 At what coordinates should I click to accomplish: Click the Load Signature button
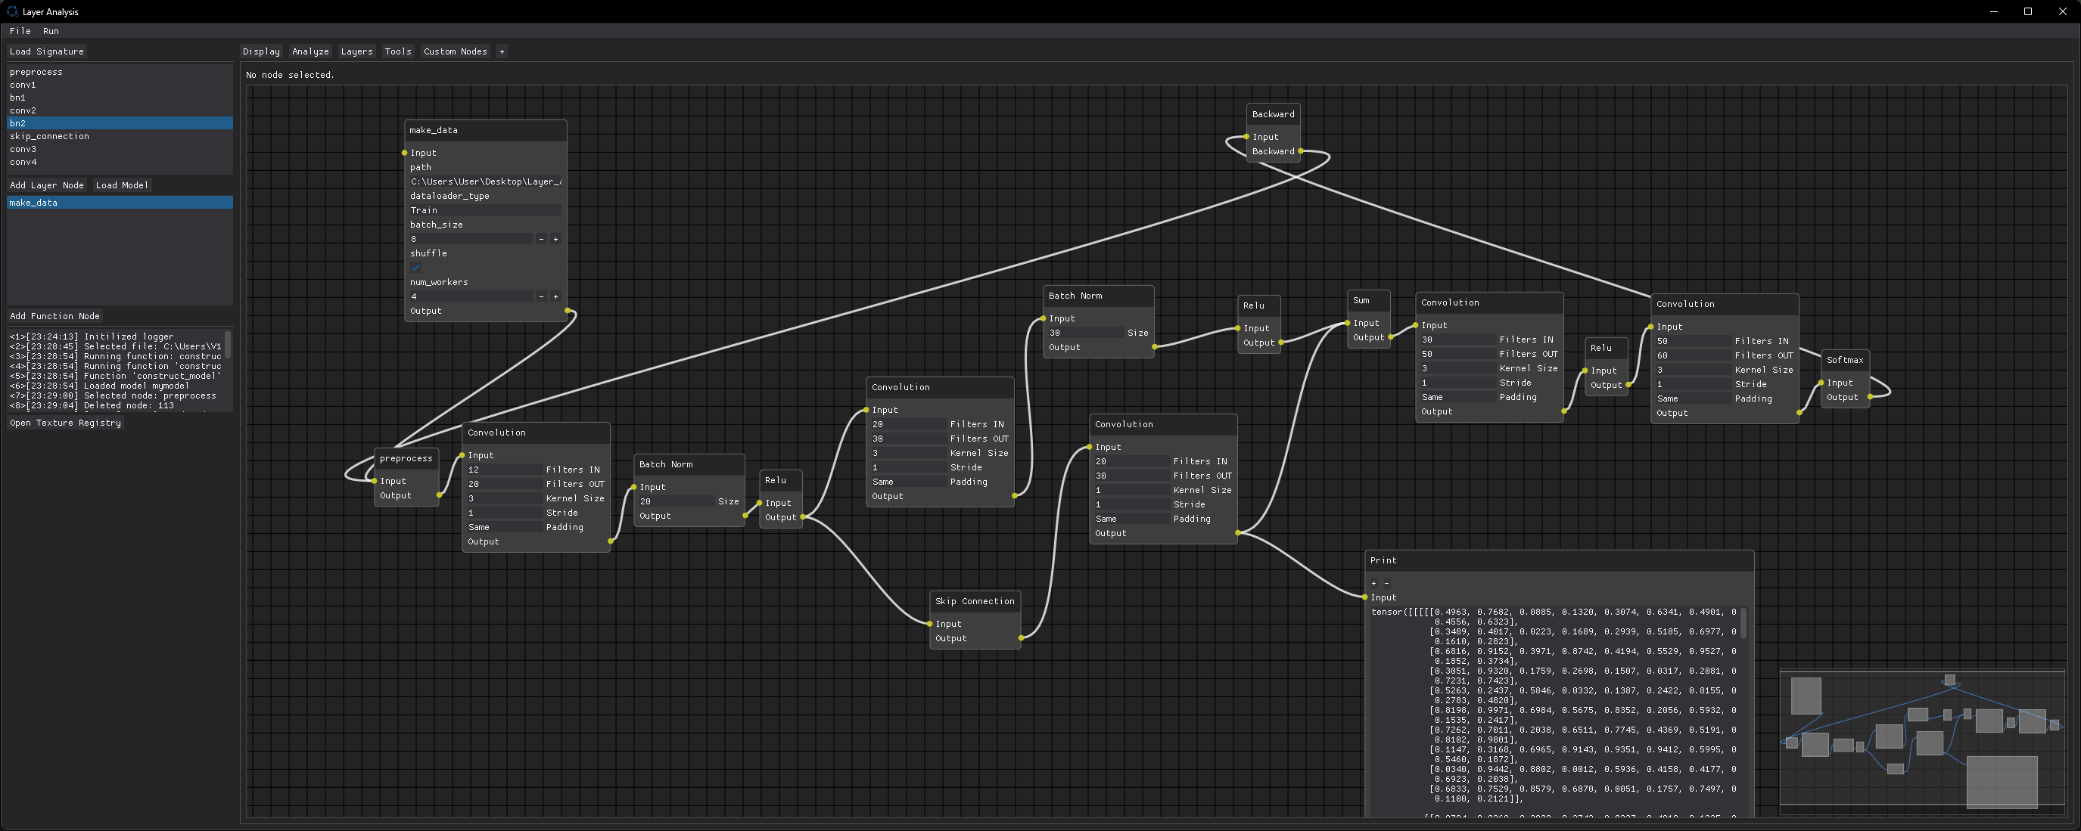[x=47, y=51]
